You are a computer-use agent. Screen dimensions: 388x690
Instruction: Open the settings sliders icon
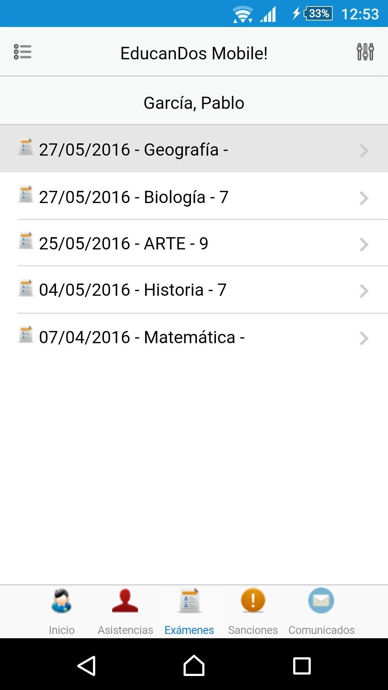coord(365,52)
